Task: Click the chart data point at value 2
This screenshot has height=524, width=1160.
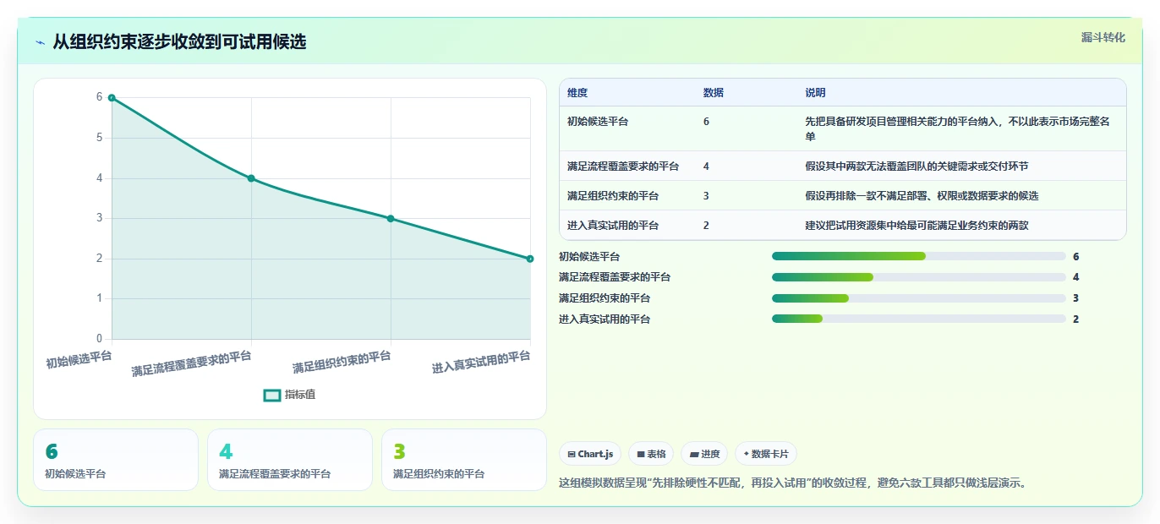Action: pos(530,259)
